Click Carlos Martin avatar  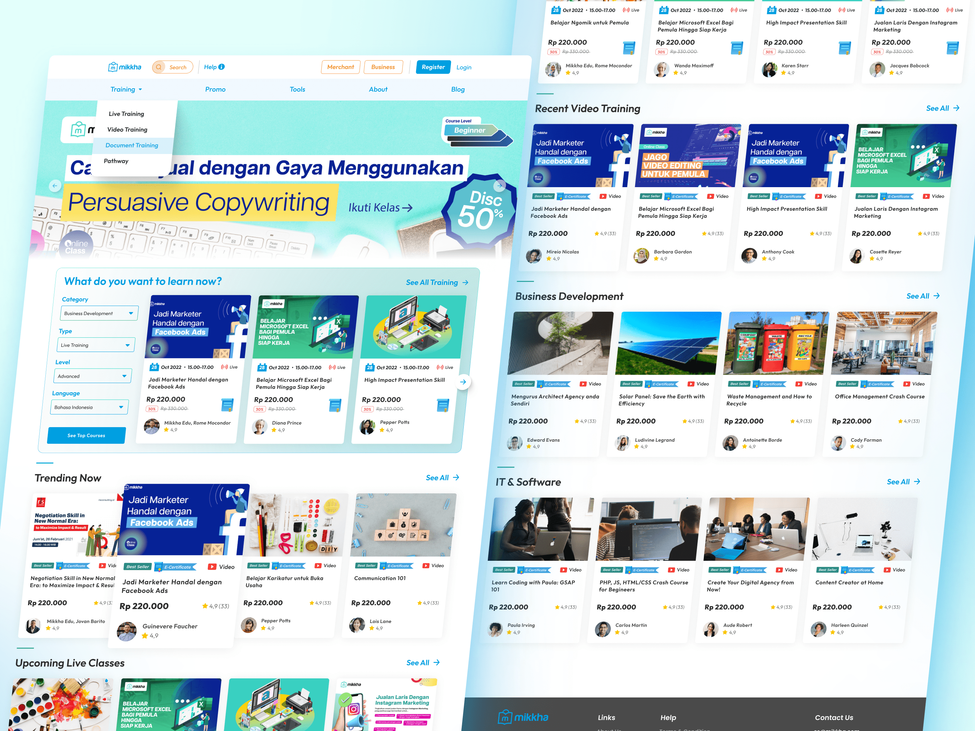click(603, 629)
